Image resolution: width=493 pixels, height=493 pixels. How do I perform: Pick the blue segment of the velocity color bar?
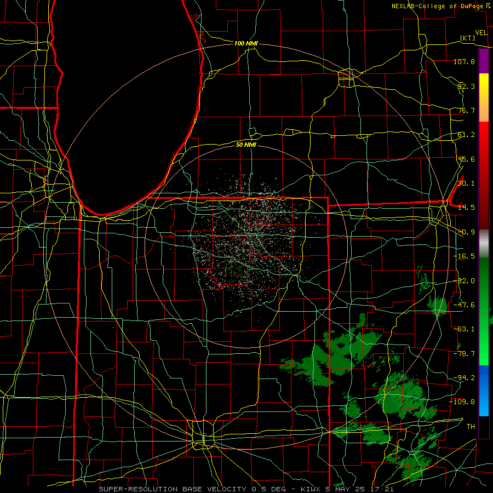[484, 391]
